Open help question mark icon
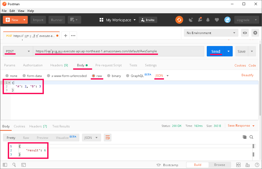 pyautogui.click(x=257, y=165)
